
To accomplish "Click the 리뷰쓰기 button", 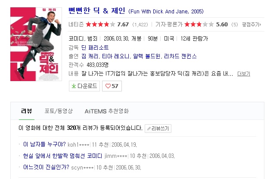I will (x=158, y=129).
